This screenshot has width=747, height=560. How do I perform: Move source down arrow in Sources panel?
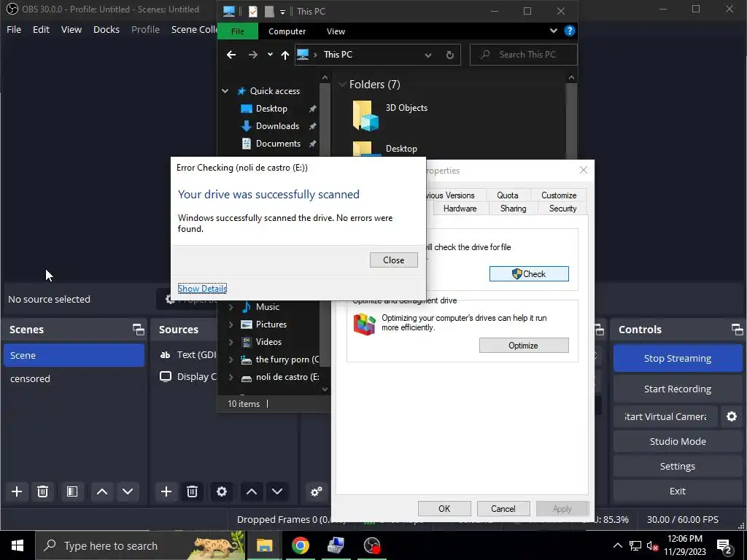click(x=277, y=491)
